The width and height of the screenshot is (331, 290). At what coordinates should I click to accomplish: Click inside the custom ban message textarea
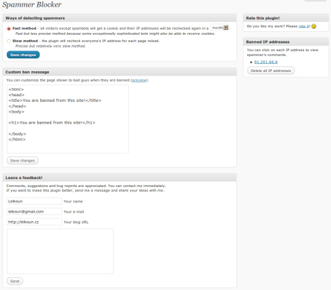68,119
